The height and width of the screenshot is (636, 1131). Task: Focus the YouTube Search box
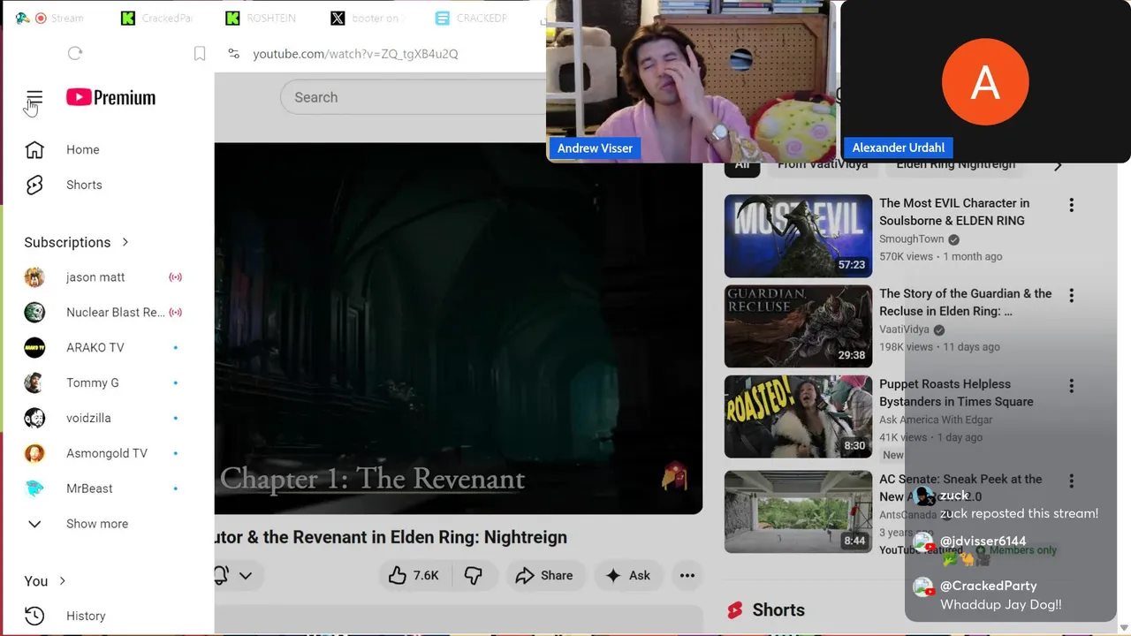[413, 97]
